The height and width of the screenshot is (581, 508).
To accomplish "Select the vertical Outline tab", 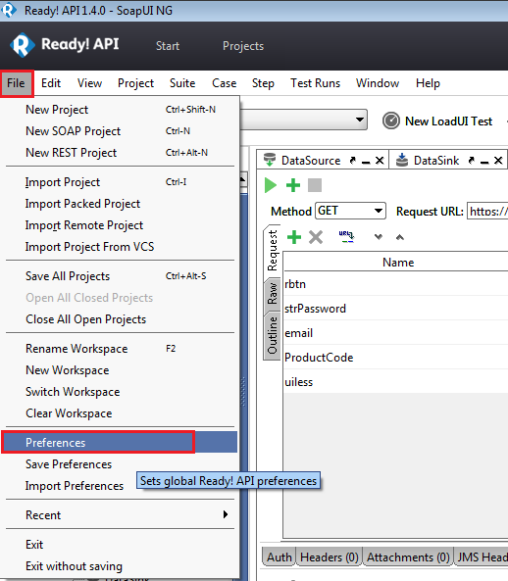I will point(273,335).
